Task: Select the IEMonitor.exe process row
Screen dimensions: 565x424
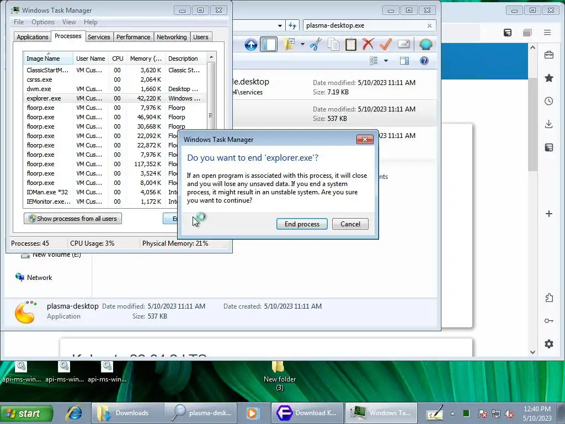Action: [x=101, y=202]
